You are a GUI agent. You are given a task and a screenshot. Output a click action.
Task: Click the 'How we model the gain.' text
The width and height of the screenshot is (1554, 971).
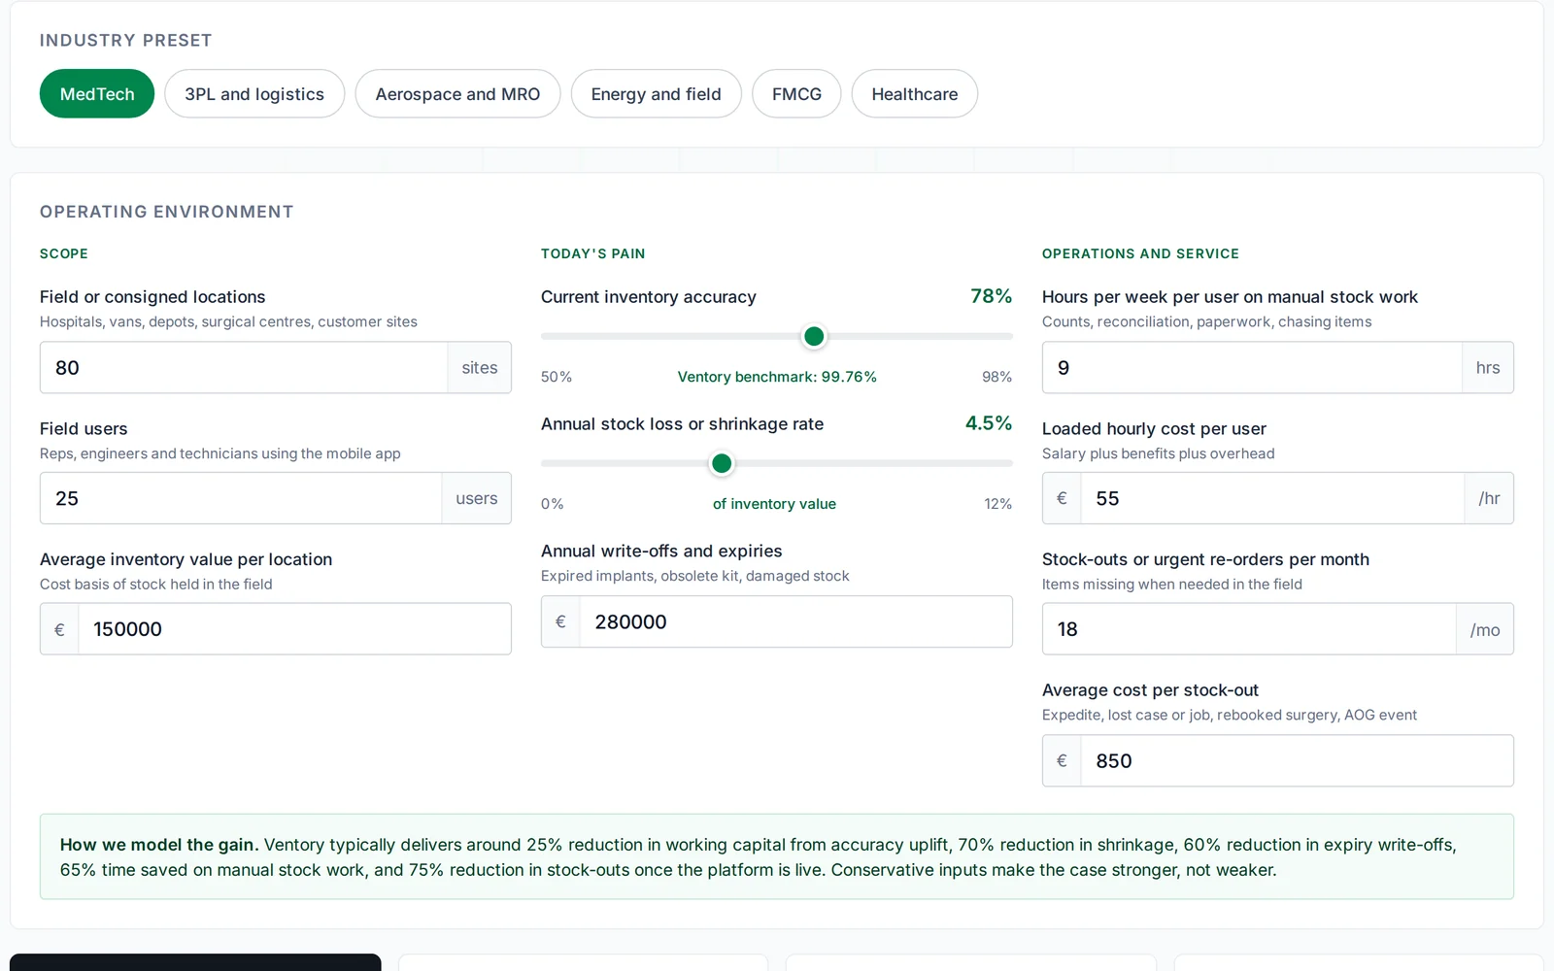[159, 845]
